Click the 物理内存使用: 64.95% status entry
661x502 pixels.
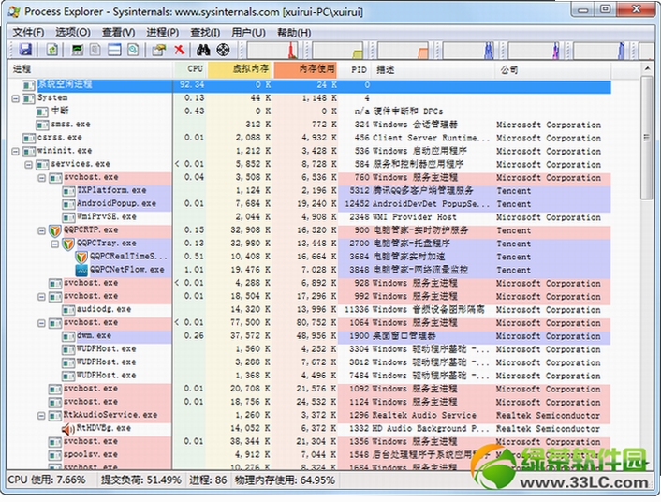pyautogui.click(x=285, y=480)
